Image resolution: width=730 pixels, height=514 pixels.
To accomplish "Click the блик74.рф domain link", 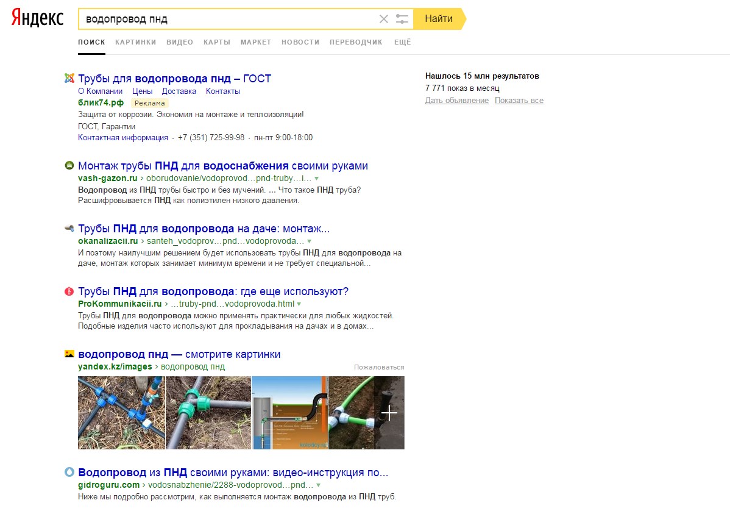I will point(101,103).
